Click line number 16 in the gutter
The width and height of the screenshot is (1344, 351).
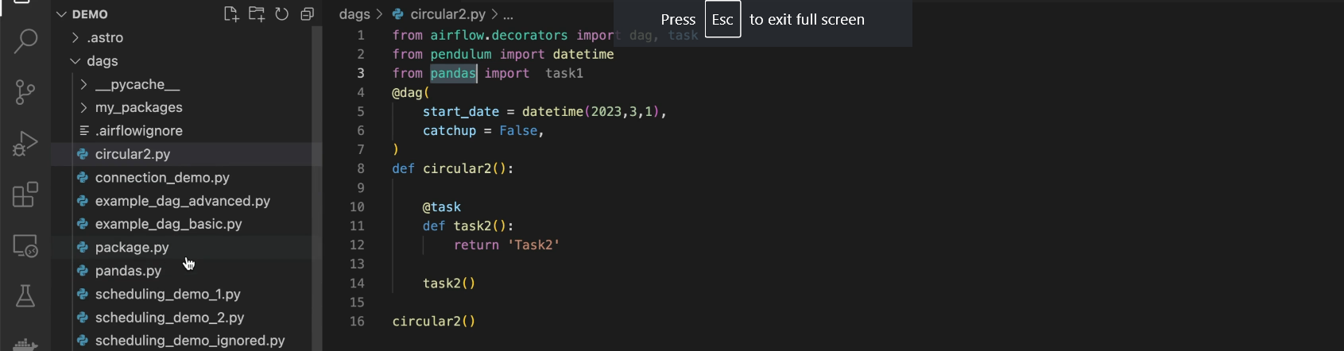point(357,321)
